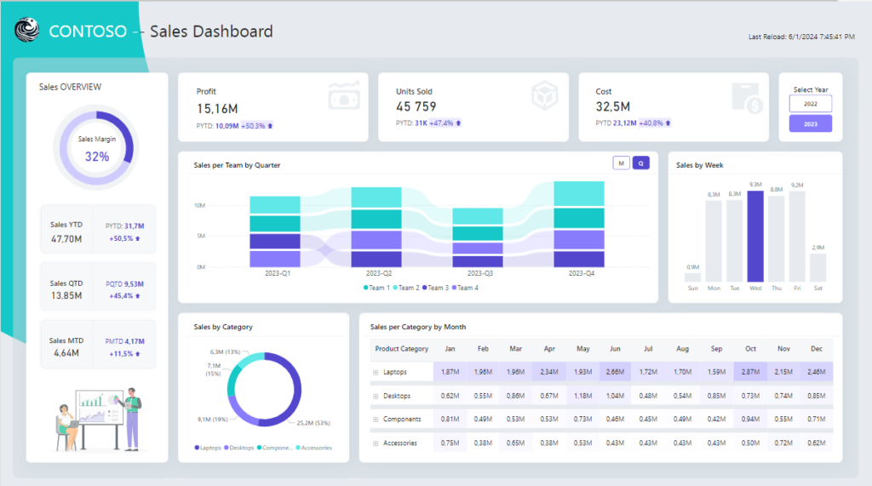
Task: Click the up arrow beside Sales QTD +45,4%
Action: (137, 296)
